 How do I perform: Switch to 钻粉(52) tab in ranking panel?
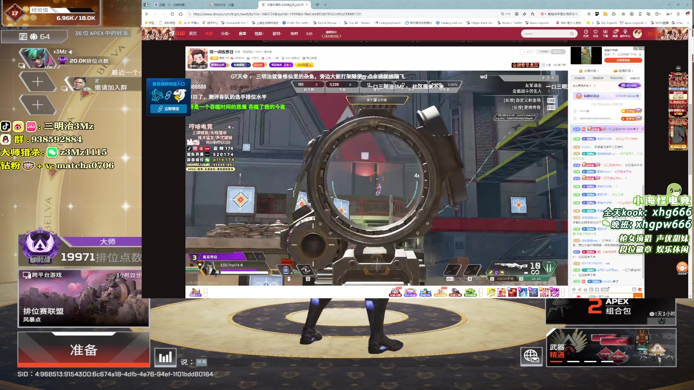635,78
